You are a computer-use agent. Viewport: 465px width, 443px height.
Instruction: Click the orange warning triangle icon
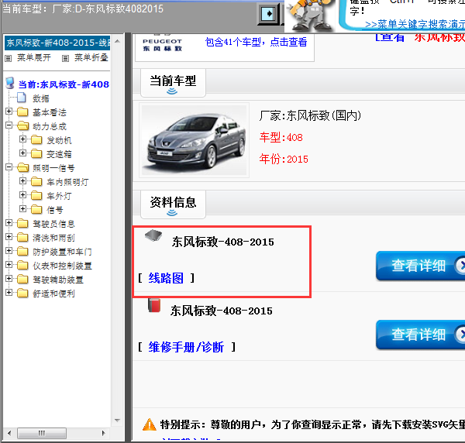point(149,424)
